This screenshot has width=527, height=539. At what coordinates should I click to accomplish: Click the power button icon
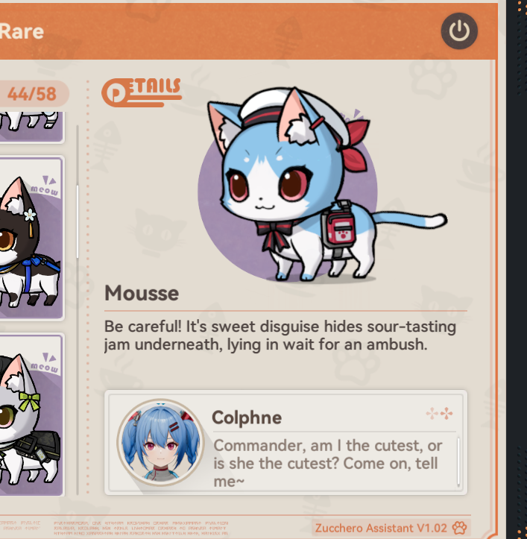click(459, 31)
